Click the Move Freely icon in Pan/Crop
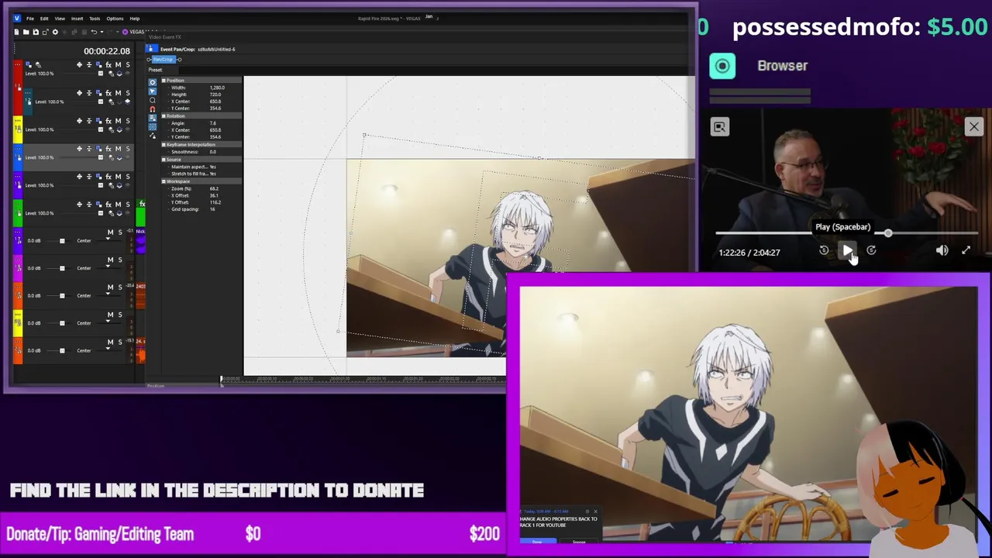The height and width of the screenshot is (558, 992). coord(152,136)
